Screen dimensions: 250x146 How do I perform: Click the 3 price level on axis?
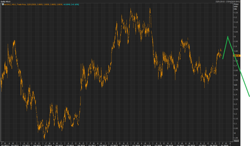pyautogui.click(x=235, y=37)
